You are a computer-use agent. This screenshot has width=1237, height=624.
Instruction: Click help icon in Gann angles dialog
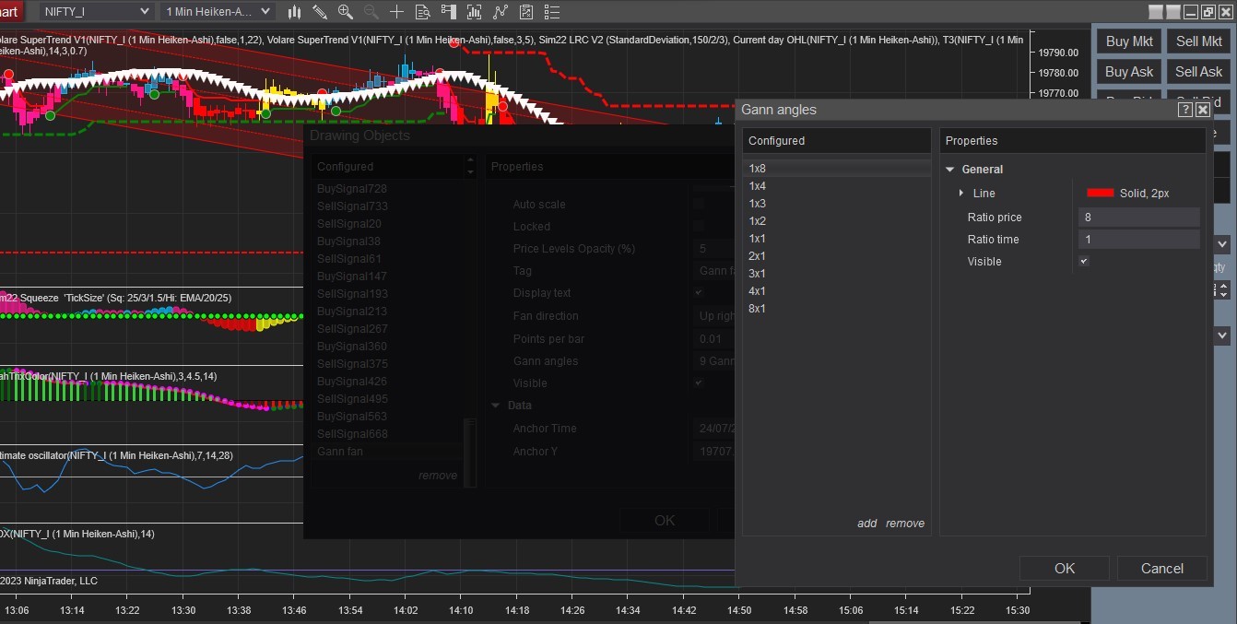pos(1185,110)
